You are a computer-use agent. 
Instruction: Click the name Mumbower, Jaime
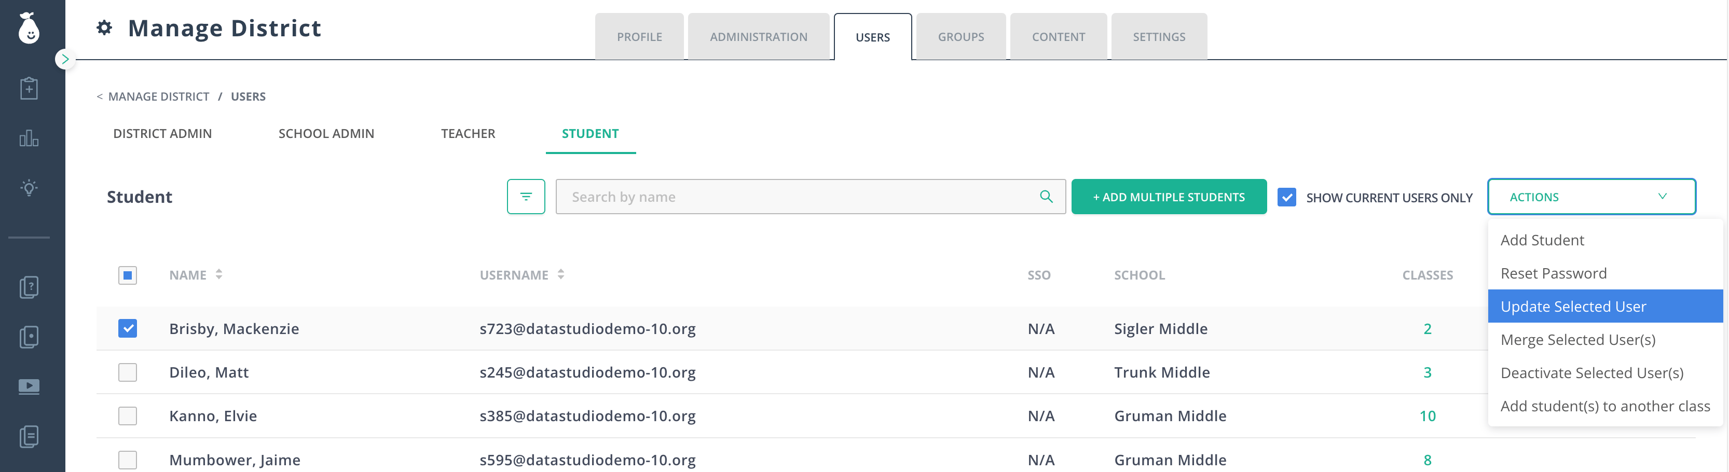point(234,460)
